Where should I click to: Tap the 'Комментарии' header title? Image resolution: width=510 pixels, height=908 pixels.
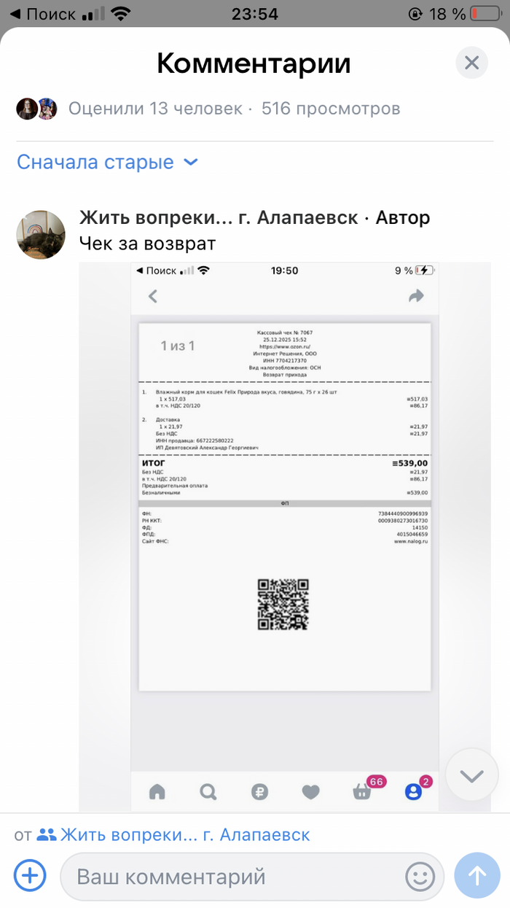click(x=254, y=63)
